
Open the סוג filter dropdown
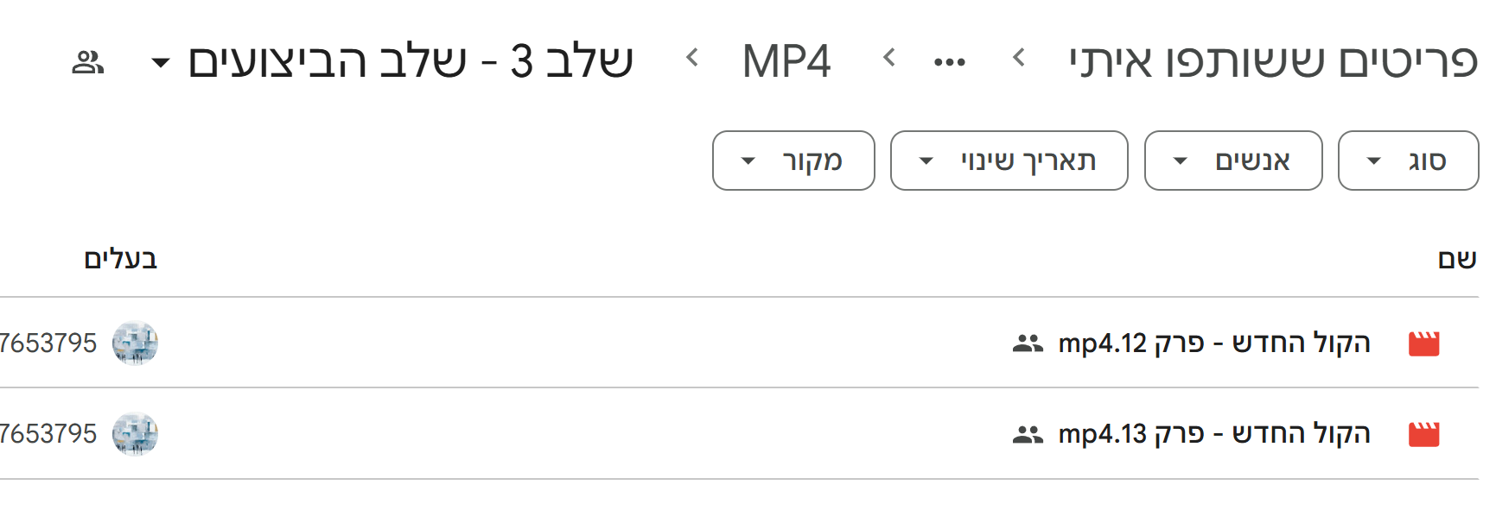click(x=1407, y=160)
